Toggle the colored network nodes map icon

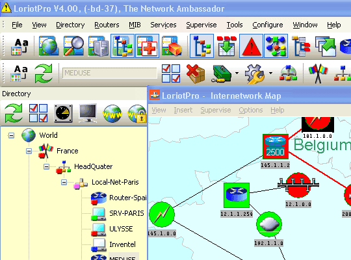[276, 46]
